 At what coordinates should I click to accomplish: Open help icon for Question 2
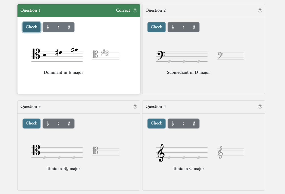point(260,10)
